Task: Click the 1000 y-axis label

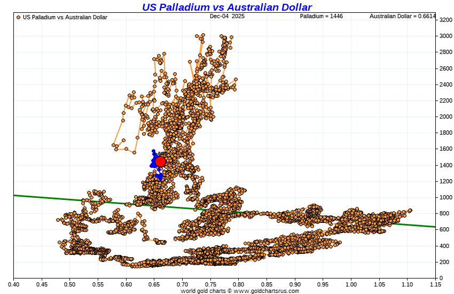Action: [x=446, y=197]
